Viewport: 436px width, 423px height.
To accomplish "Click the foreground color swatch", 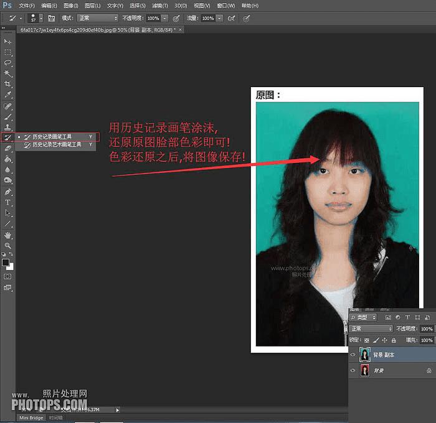I will pos(6,262).
